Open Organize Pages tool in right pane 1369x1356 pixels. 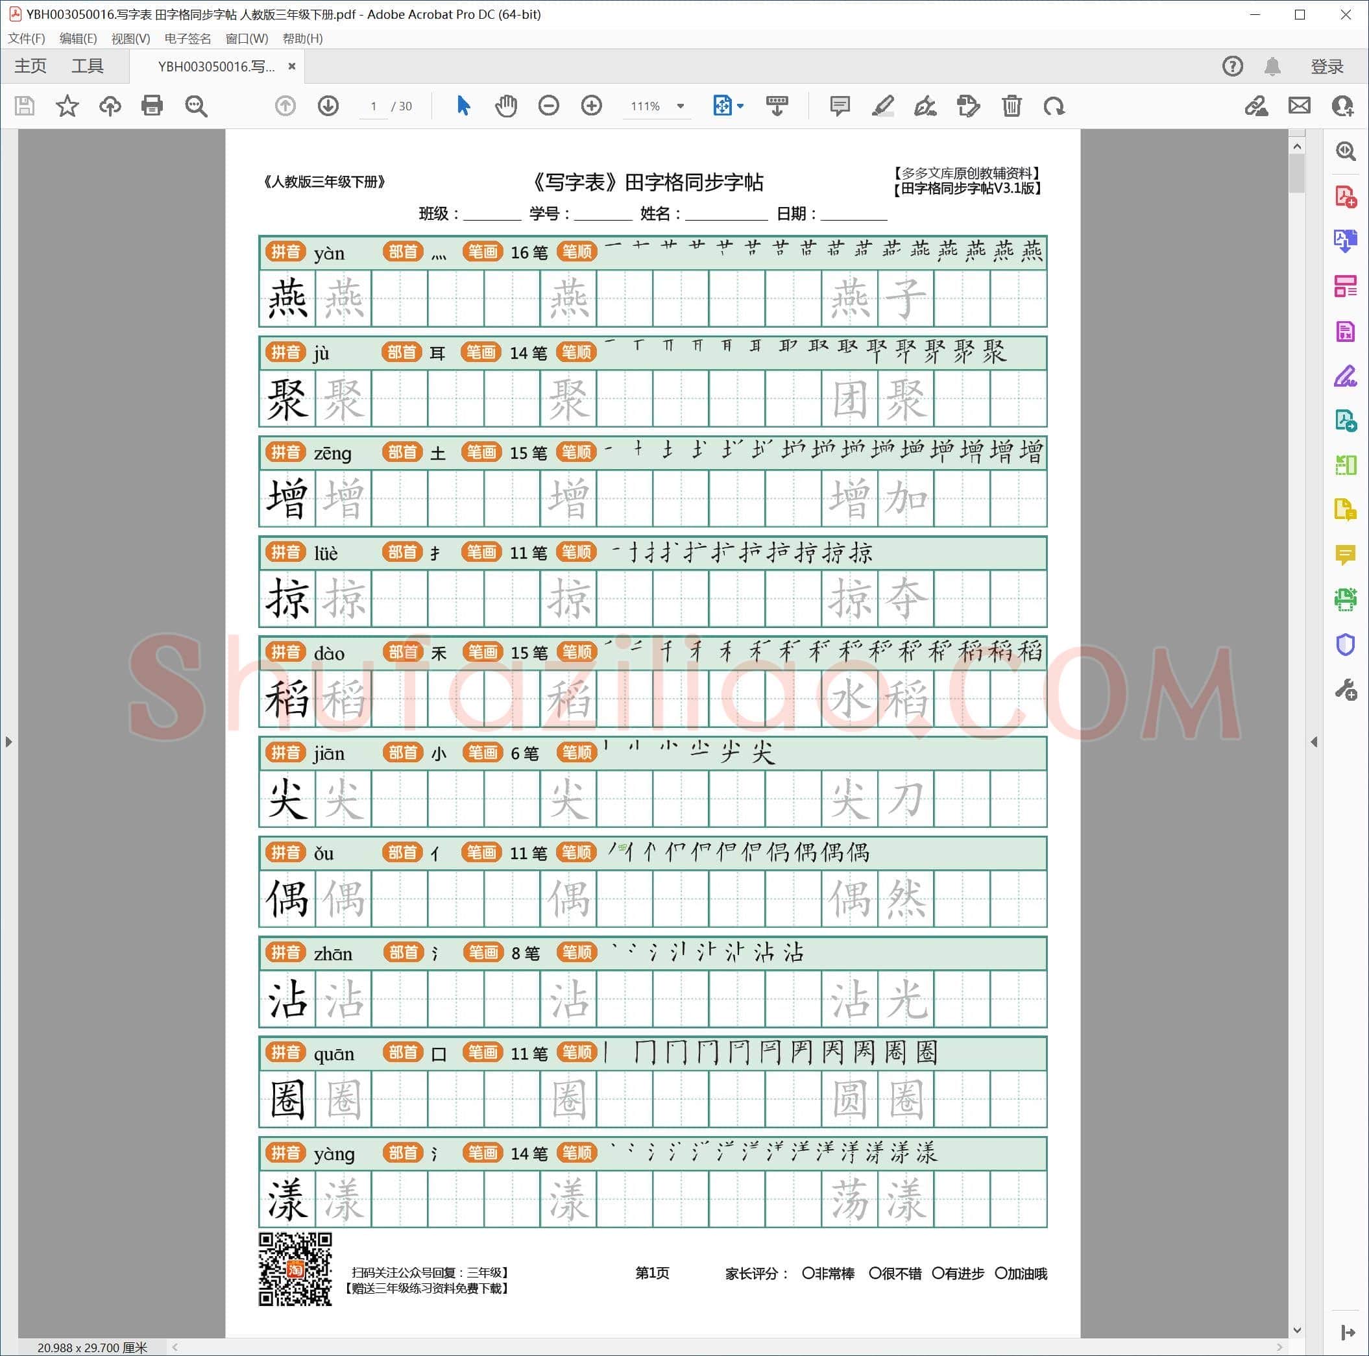point(1345,285)
